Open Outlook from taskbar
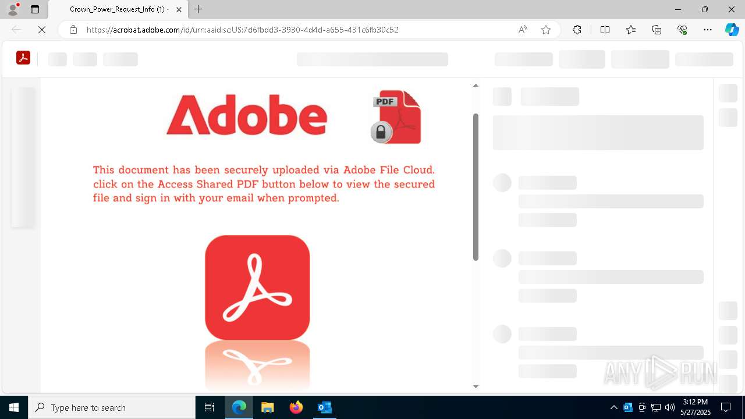 click(x=324, y=407)
